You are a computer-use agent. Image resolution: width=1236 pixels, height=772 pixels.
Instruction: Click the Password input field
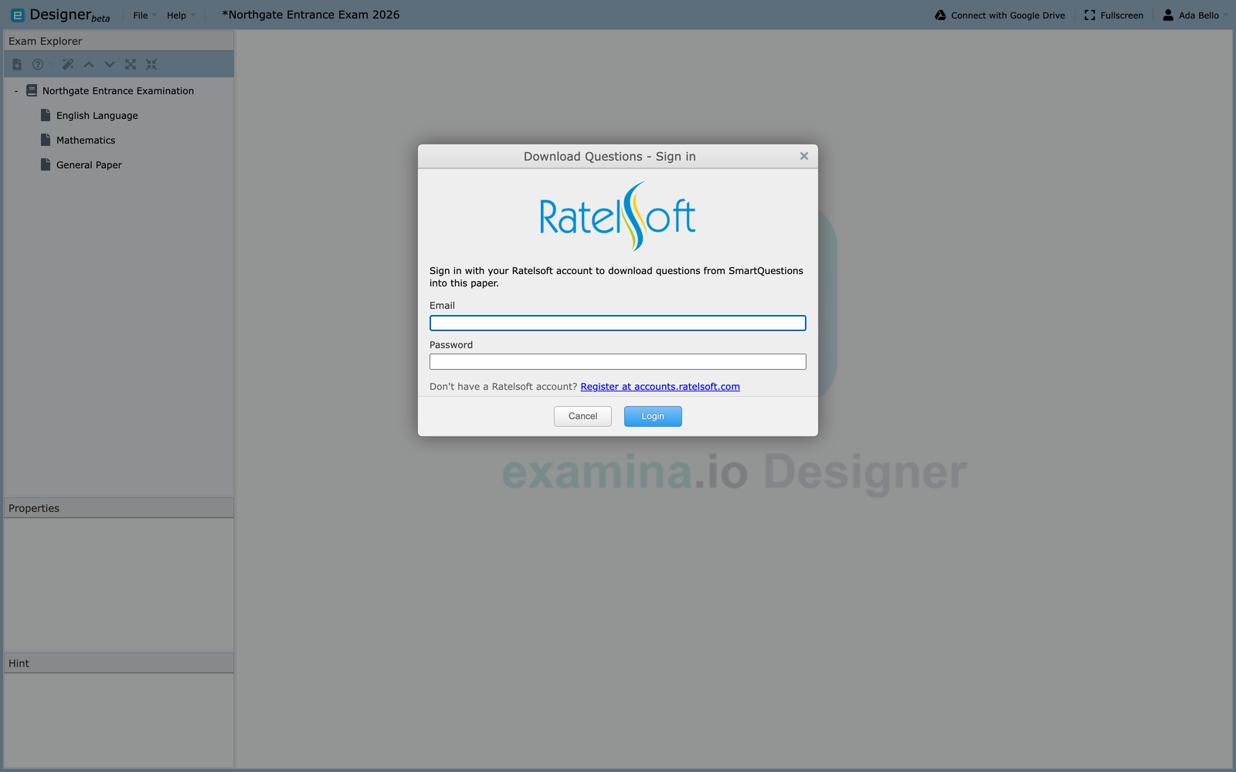pos(618,361)
